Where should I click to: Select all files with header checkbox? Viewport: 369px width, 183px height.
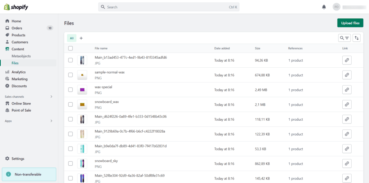(71, 48)
